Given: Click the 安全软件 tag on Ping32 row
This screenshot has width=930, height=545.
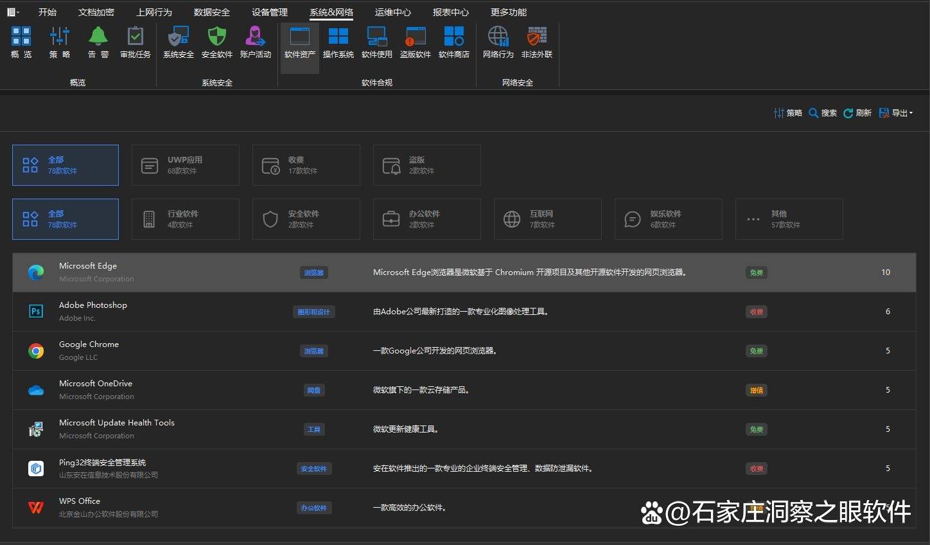Looking at the screenshot, I should pos(314,469).
